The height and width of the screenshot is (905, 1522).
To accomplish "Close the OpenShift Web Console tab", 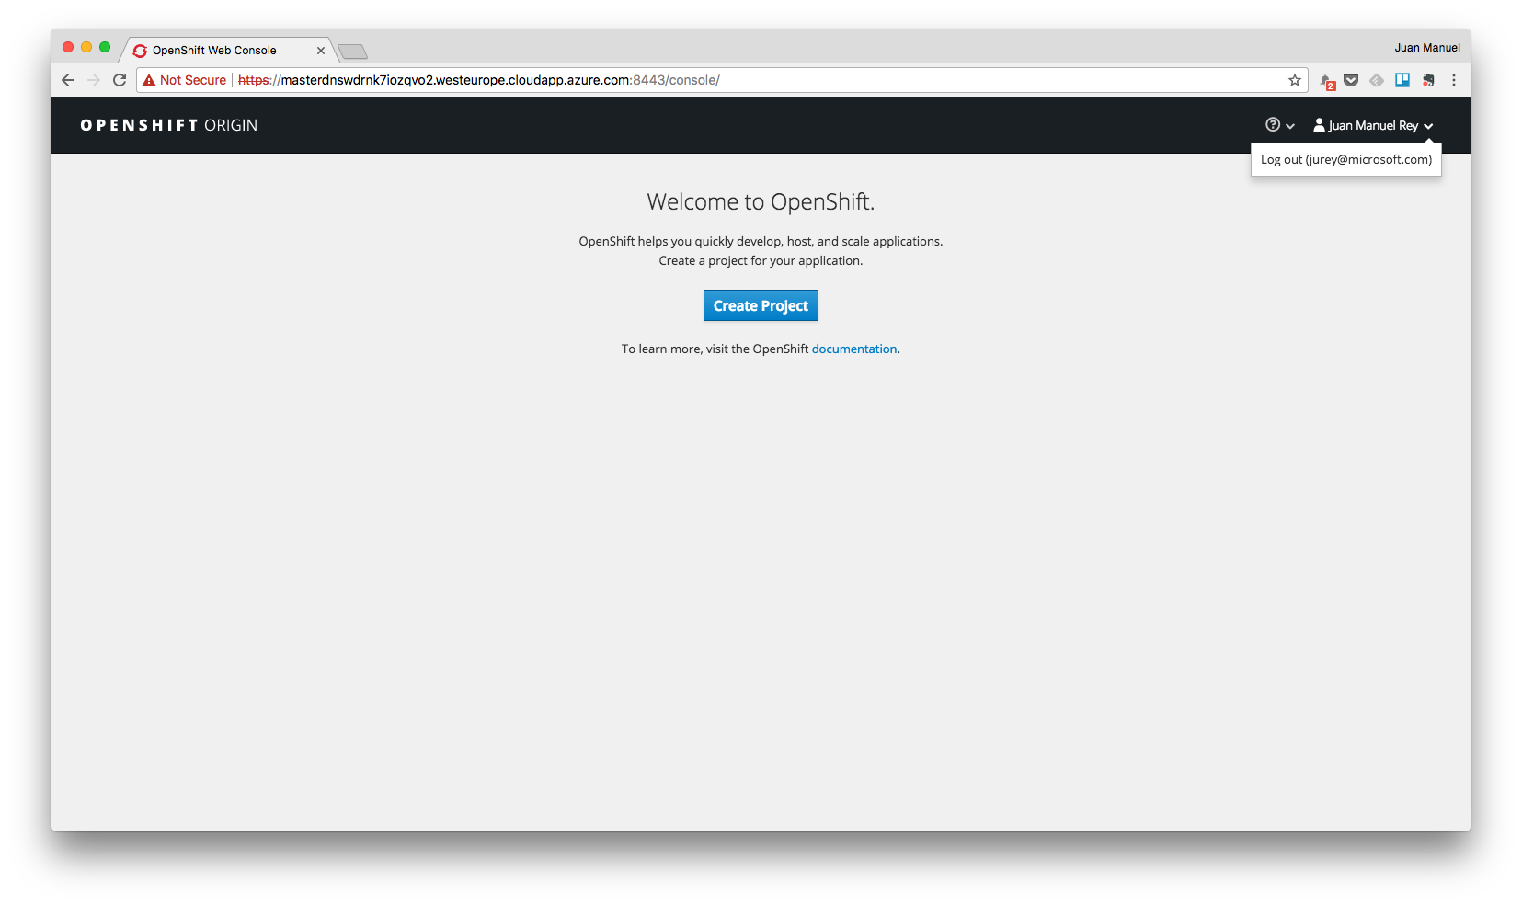I will [321, 51].
